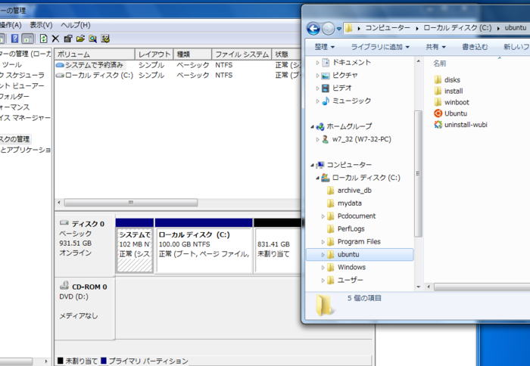Open the Share (共有) dropdown
Image resolution: width=530 pixels, height=366 pixels.
click(435, 47)
